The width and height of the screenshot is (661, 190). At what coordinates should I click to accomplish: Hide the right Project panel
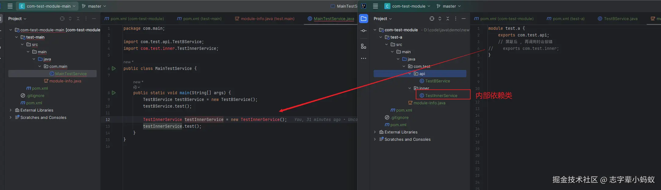pyautogui.click(x=464, y=19)
